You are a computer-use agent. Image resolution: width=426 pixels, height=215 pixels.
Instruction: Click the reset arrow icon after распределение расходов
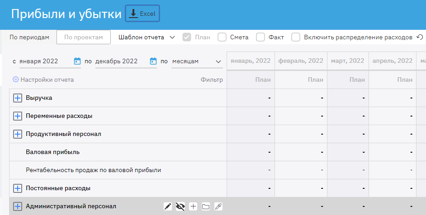tap(420, 37)
